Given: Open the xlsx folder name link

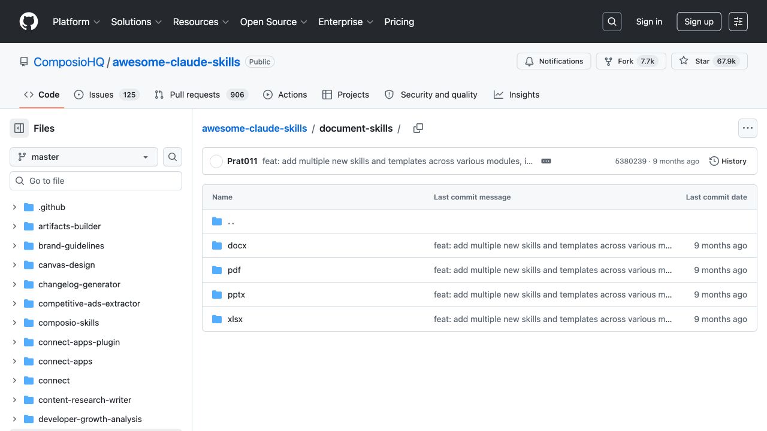Looking at the screenshot, I should [235, 319].
